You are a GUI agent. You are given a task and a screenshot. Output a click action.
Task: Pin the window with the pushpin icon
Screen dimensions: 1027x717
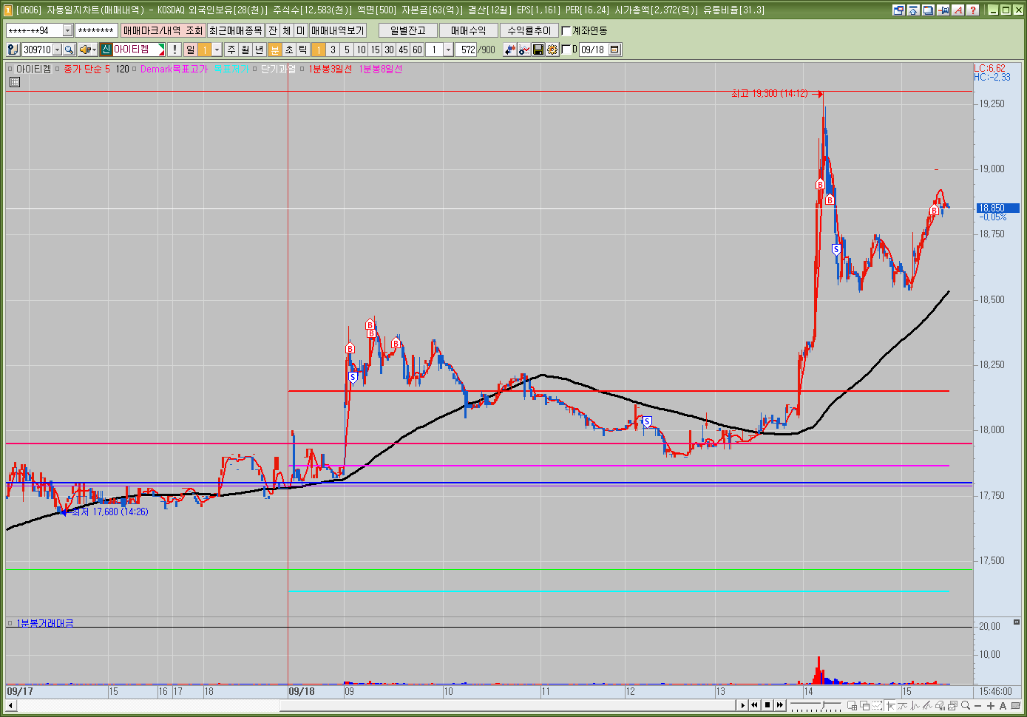943,10
